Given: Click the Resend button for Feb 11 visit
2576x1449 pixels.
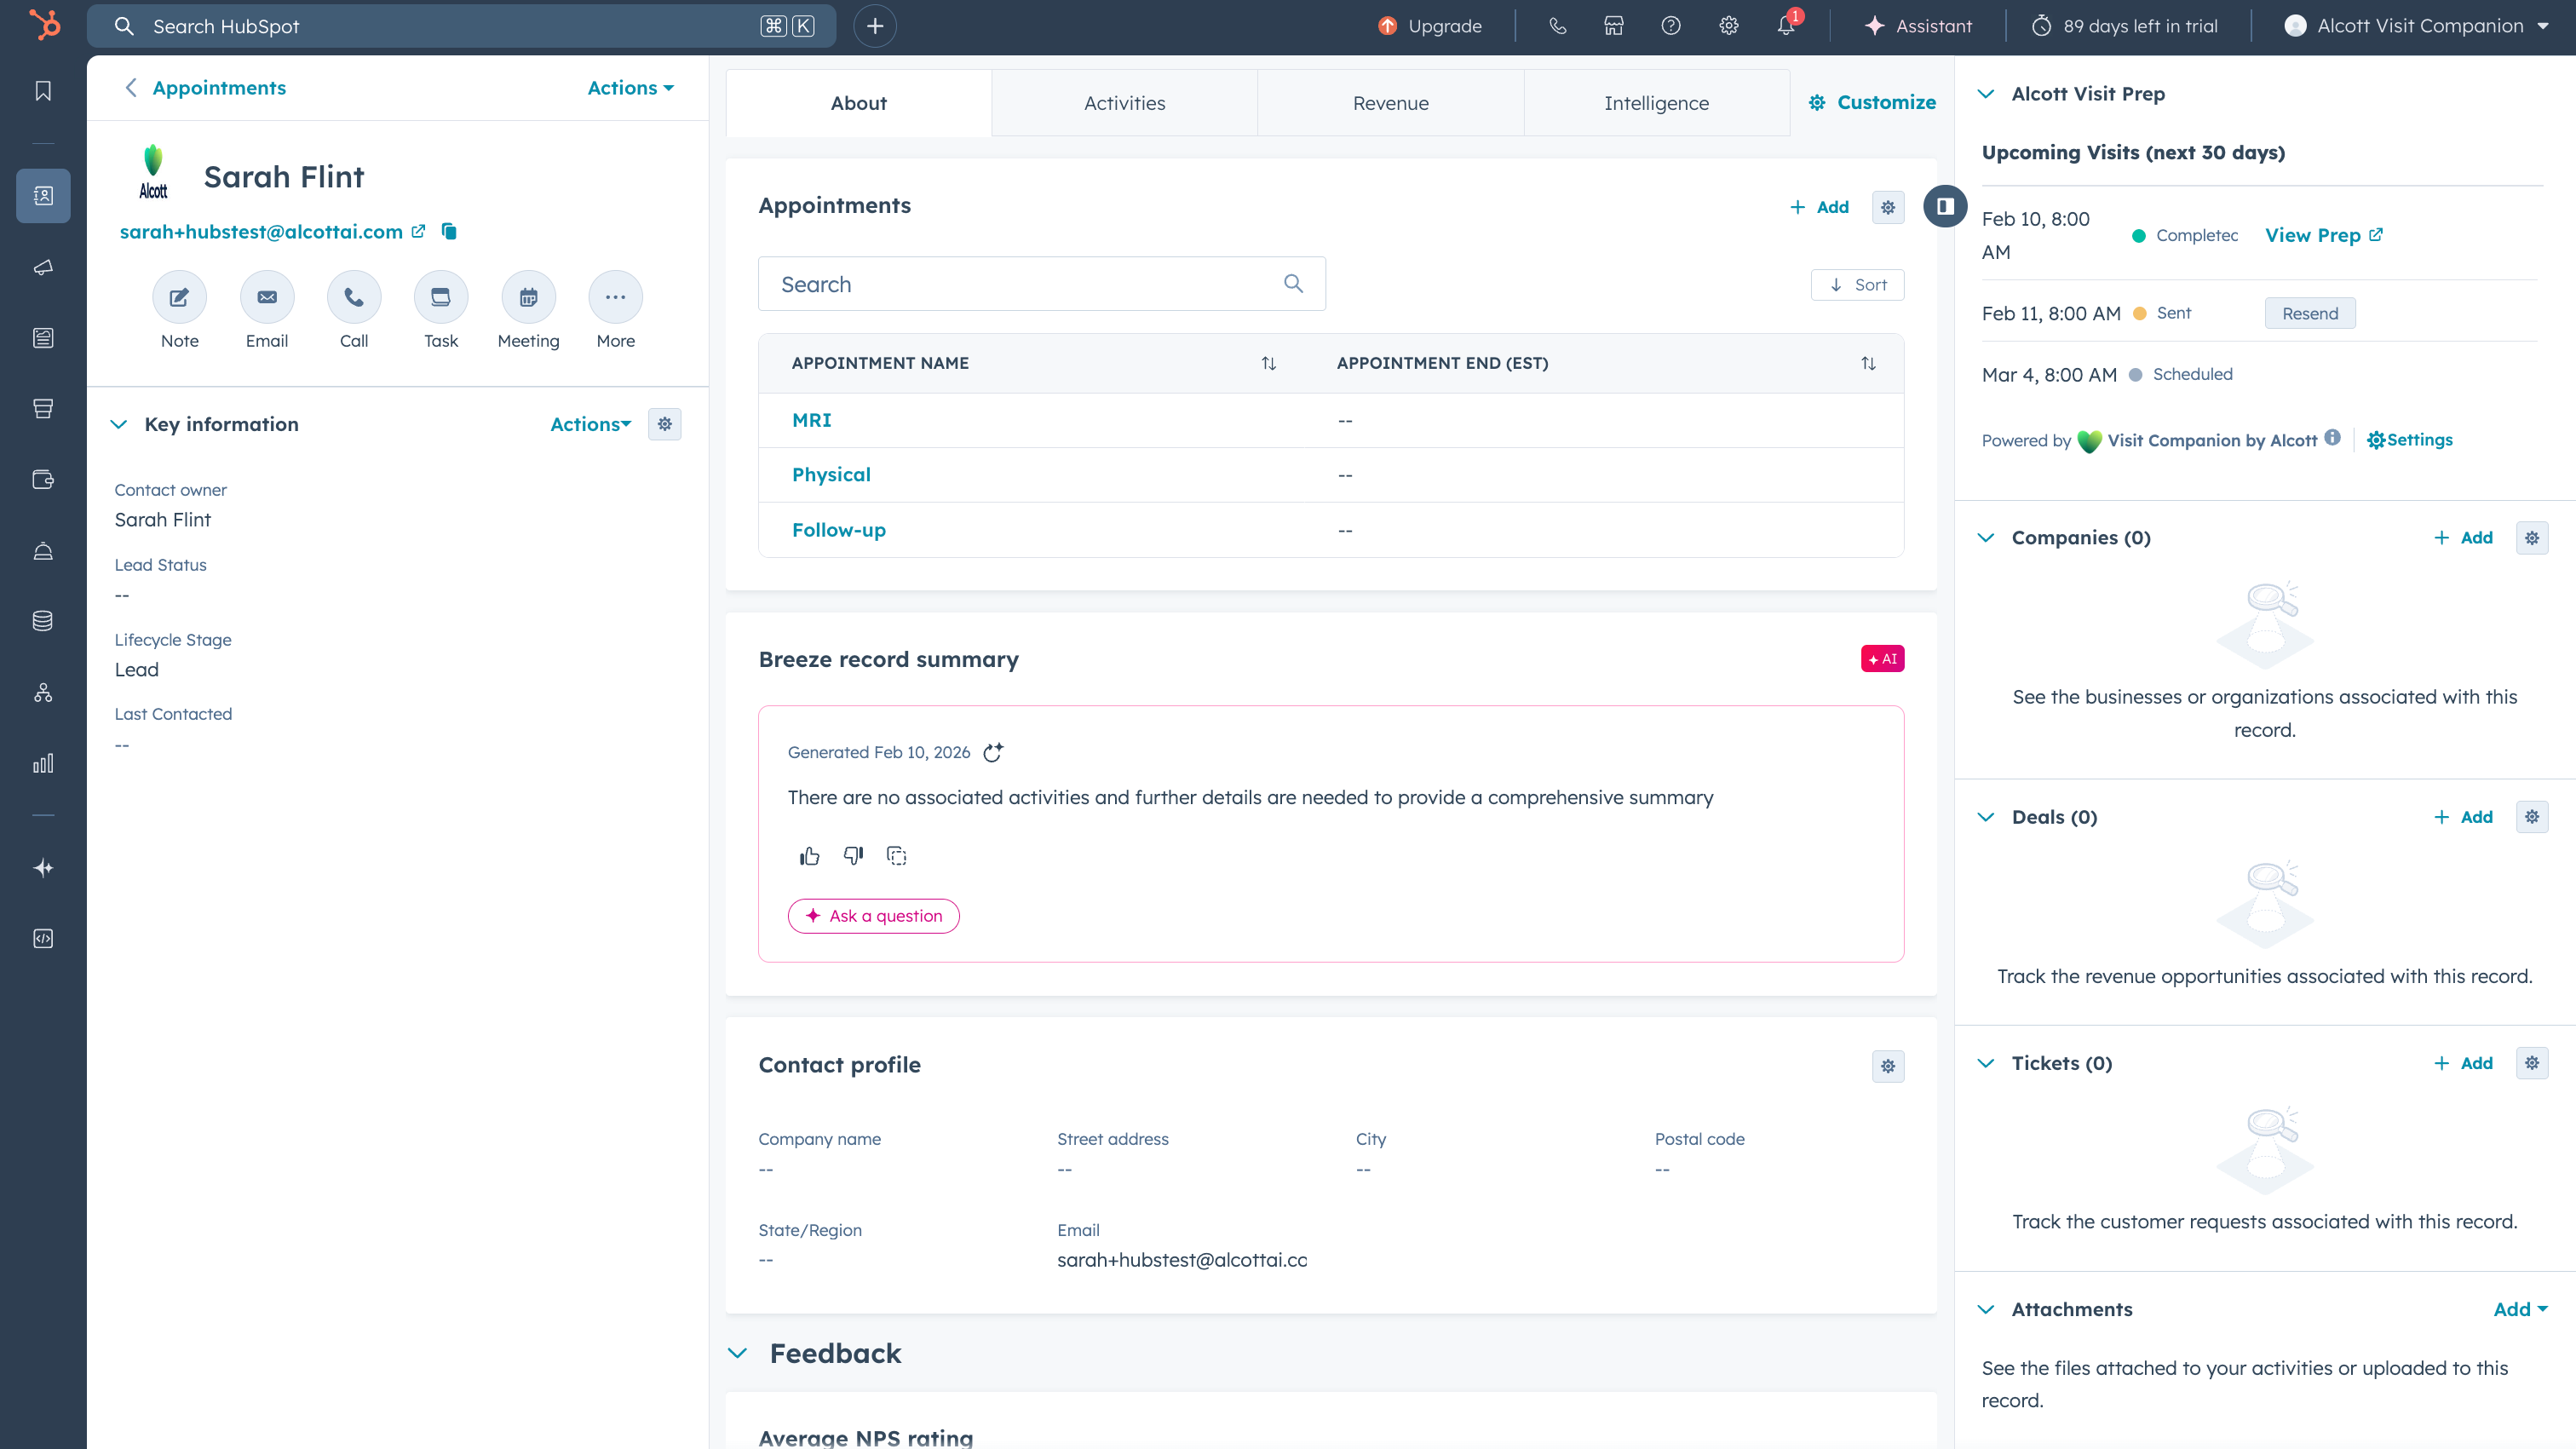Looking at the screenshot, I should click(x=2309, y=313).
